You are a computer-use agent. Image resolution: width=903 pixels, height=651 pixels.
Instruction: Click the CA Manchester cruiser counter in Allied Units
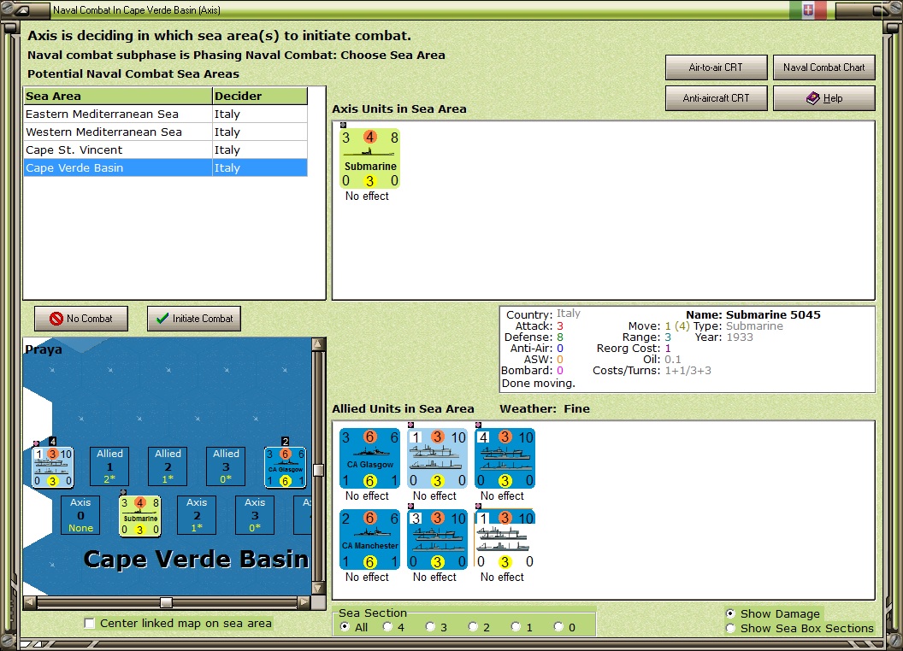(x=369, y=539)
